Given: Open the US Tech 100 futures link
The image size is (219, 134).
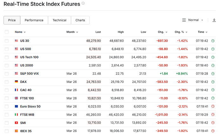Looking at the screenshot, I should (29, 57).
